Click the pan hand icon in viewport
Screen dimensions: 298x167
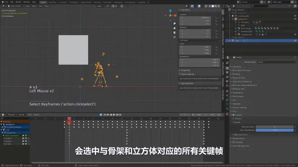[174, 28]
